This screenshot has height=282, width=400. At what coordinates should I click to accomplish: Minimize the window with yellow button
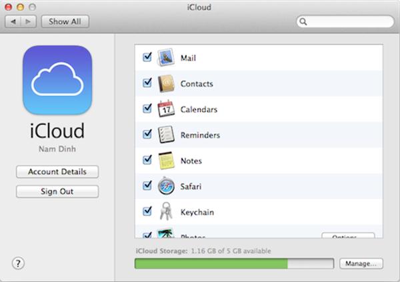tap(21, 7)
